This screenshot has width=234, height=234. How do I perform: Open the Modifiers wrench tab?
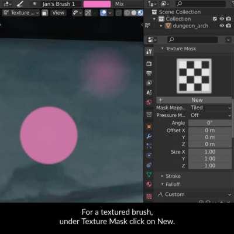click(x=149, y=136)
